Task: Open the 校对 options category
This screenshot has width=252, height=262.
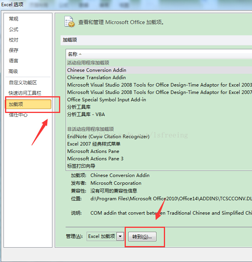Action: pos(14,40)
